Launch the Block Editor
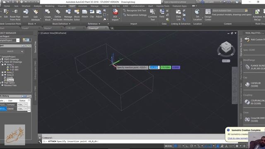The width and height of the screenshot is (265, 149). (x=77, y=15)
